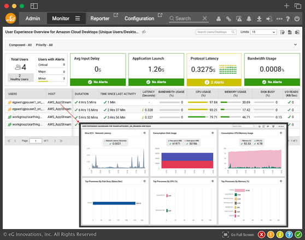This screenshot has width=305, height=240.
Task: Click the Back button in dashboard popup
Action: pyautogui.click(x=281, y=126)
